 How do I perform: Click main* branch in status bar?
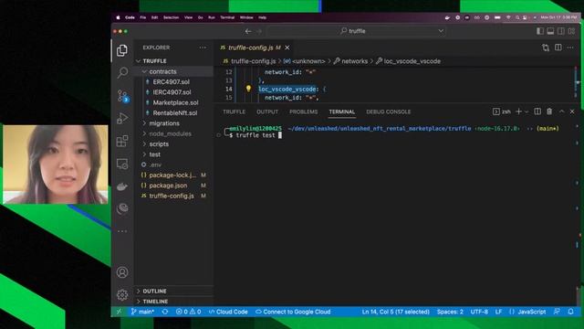142,312
